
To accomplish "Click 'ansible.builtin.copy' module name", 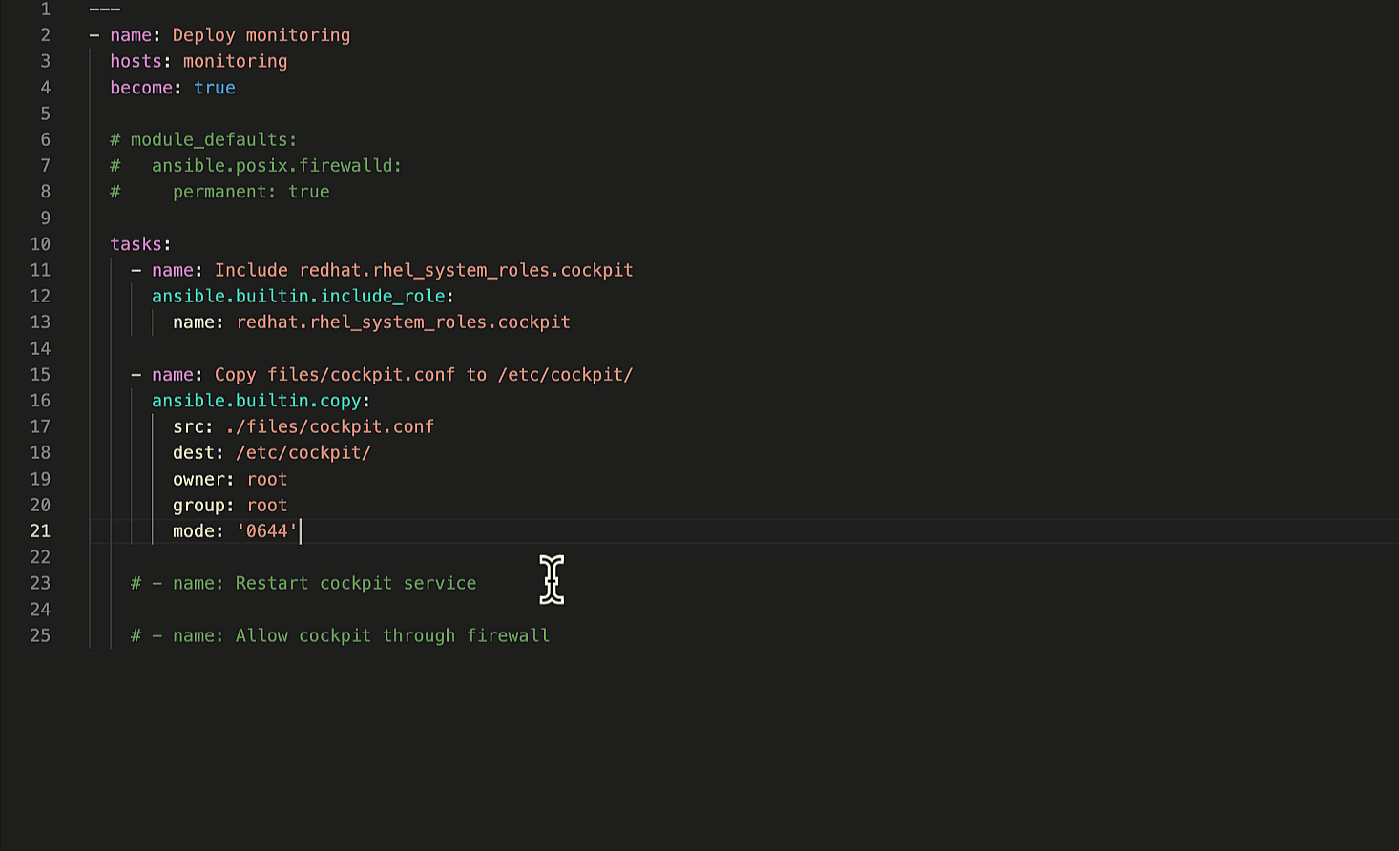I will click(256, 401).
